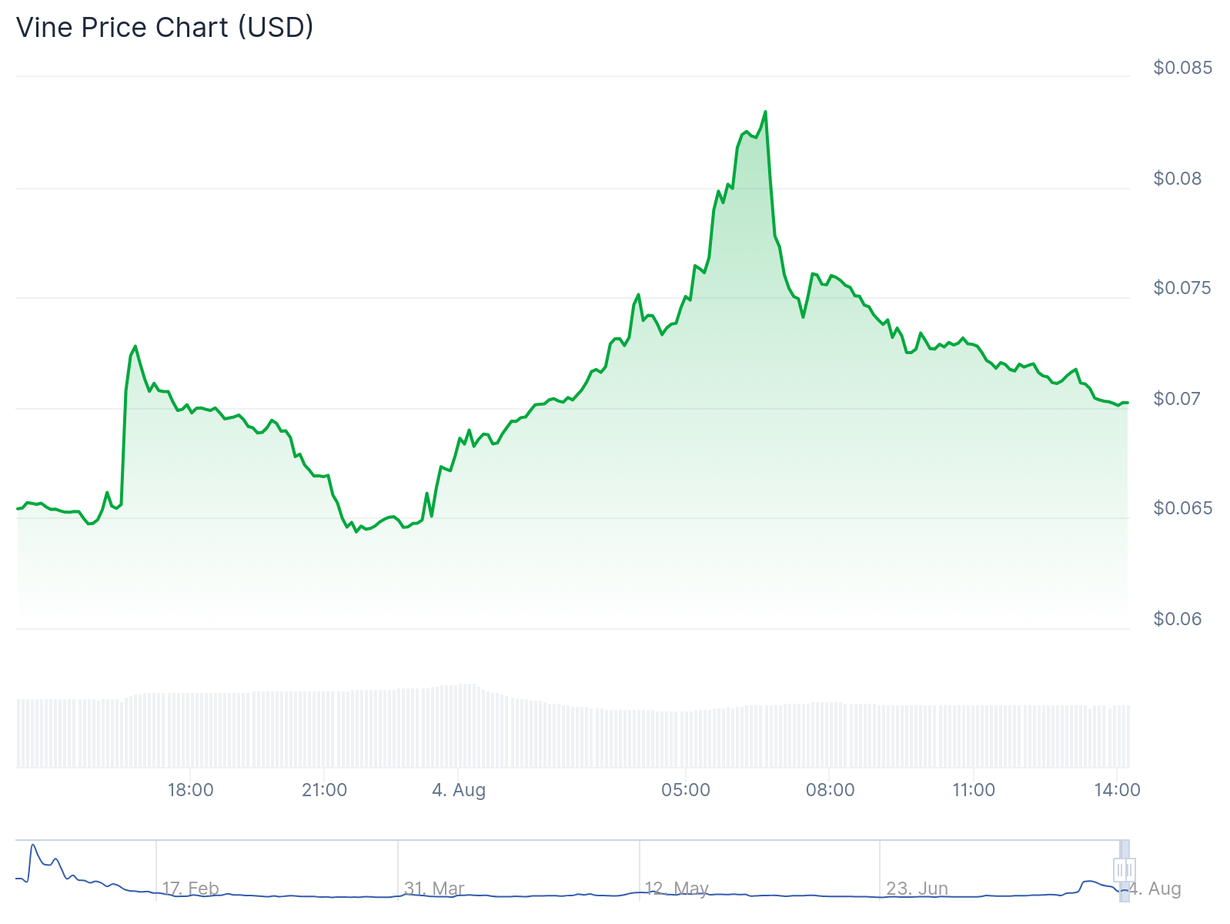Click the 08:00 time axis label
This screenshot has width=1230, height=924.
coord(830,790)
